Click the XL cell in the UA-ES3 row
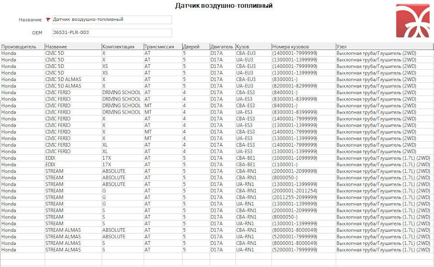Image resolution: width=434 pixels, height=267 pixels. tap(105, 152)
